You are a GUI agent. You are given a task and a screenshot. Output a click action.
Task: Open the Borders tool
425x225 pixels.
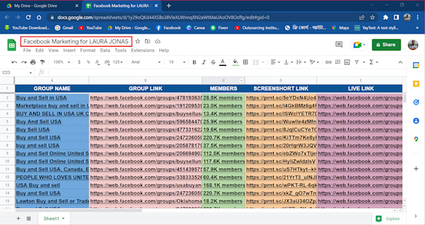pyautogui.click(x=246, y=62)
